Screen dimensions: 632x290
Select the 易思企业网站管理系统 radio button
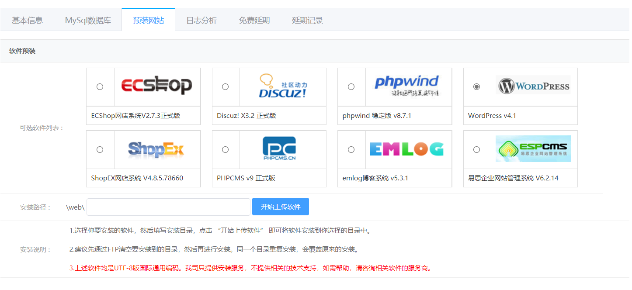click(476, 149)
